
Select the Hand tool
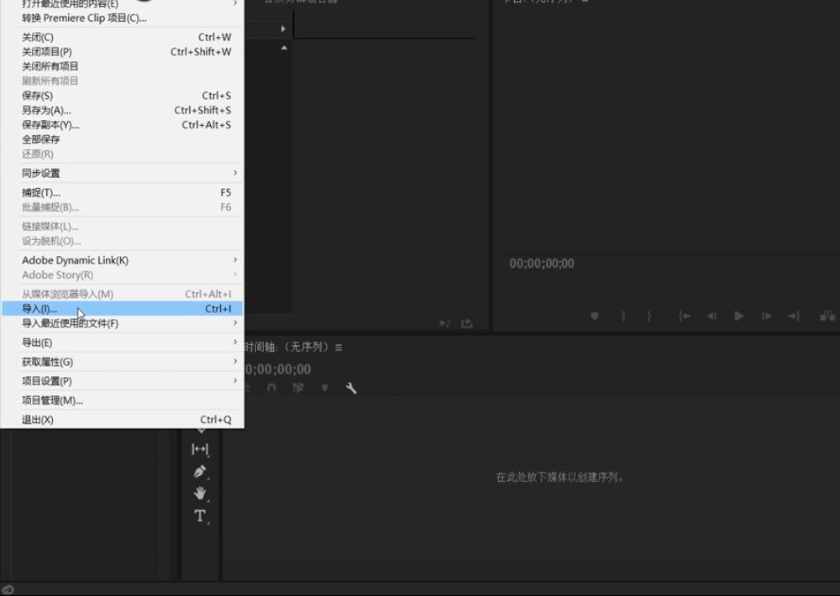[x=200, y=494]
